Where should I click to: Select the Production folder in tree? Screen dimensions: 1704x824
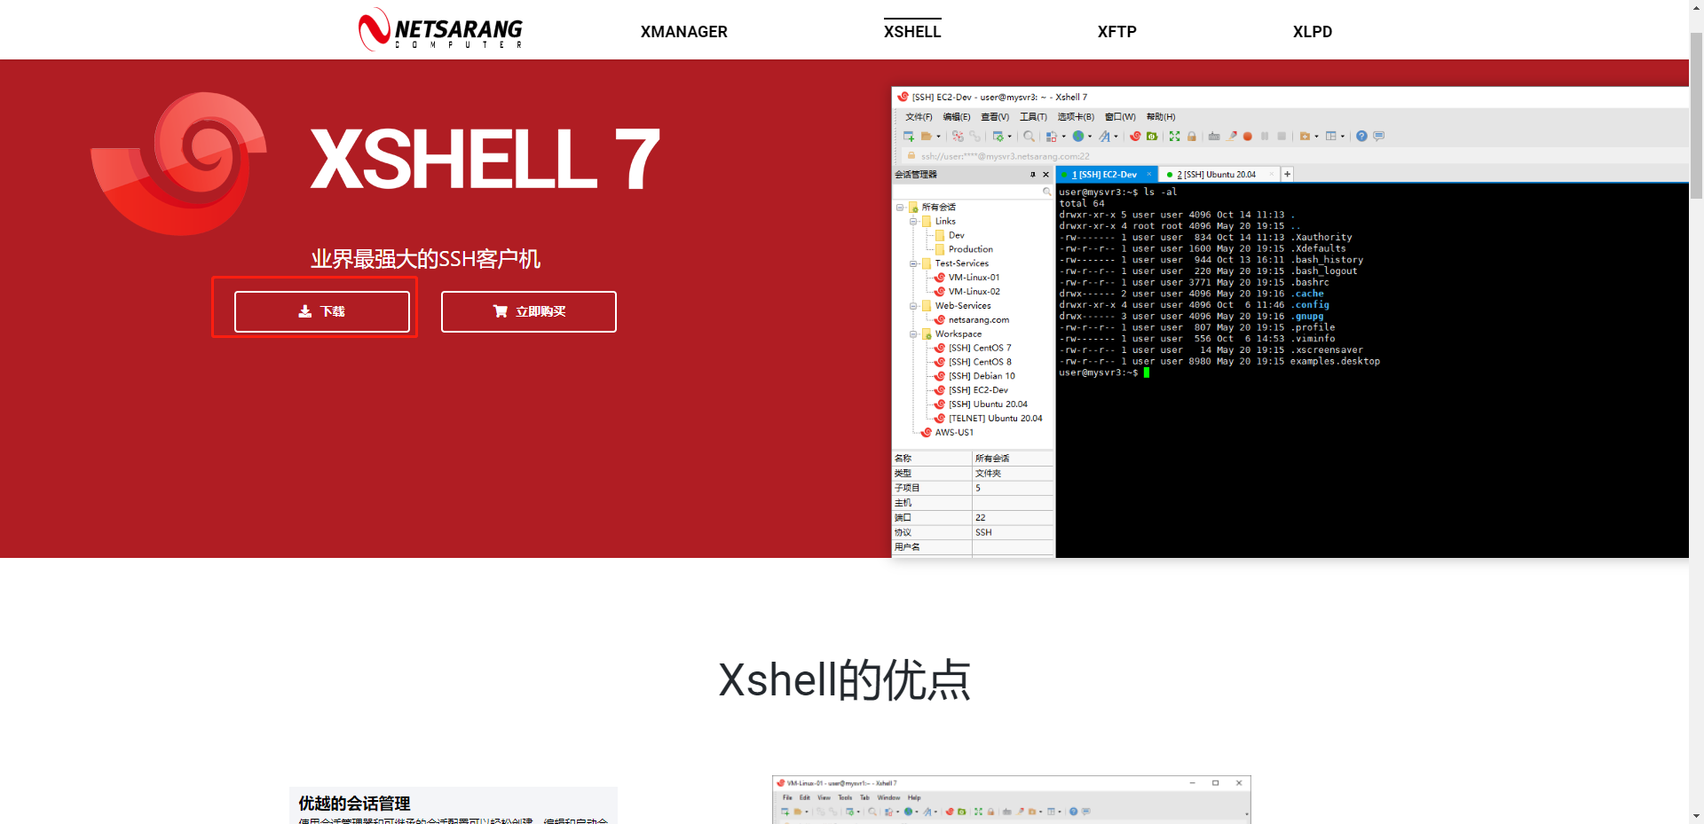click(x=964, y=249)
